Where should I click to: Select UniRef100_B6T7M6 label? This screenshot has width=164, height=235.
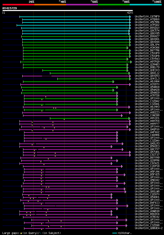147,50
